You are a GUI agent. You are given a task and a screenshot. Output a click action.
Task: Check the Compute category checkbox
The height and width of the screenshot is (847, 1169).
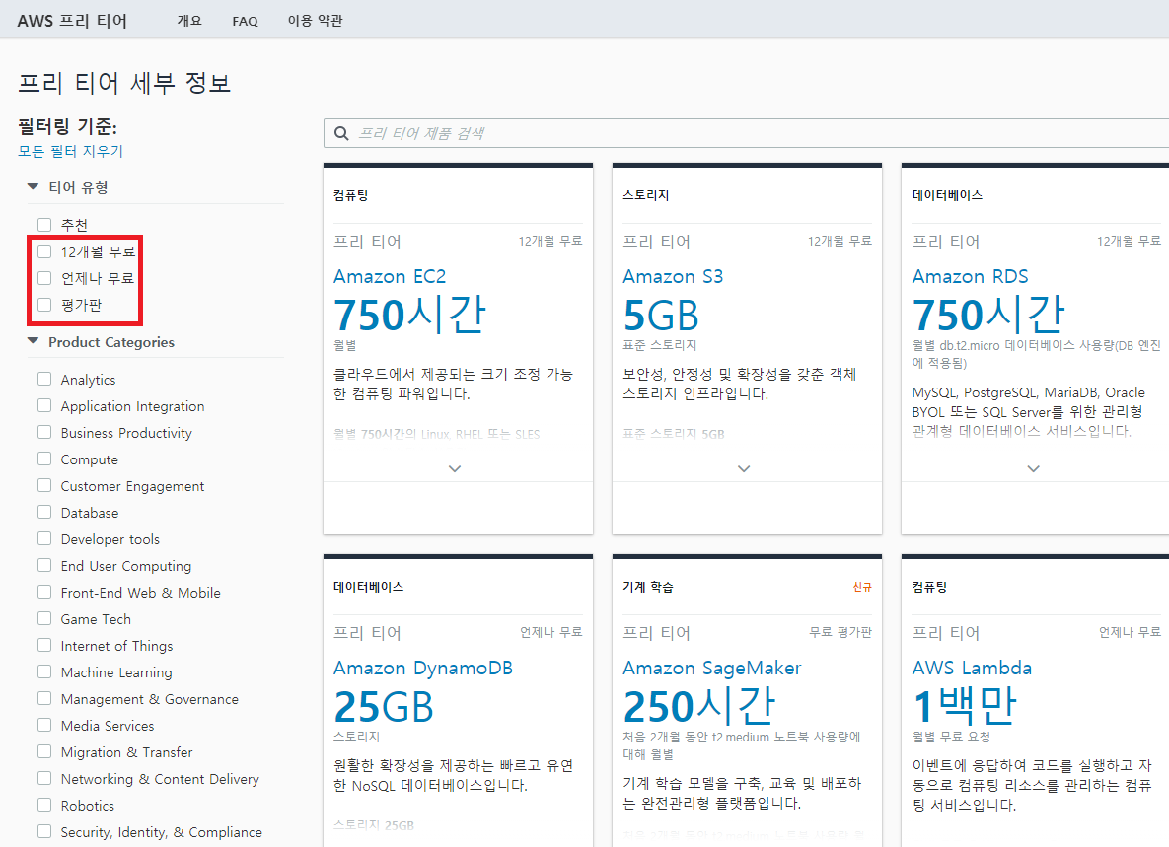44,459
